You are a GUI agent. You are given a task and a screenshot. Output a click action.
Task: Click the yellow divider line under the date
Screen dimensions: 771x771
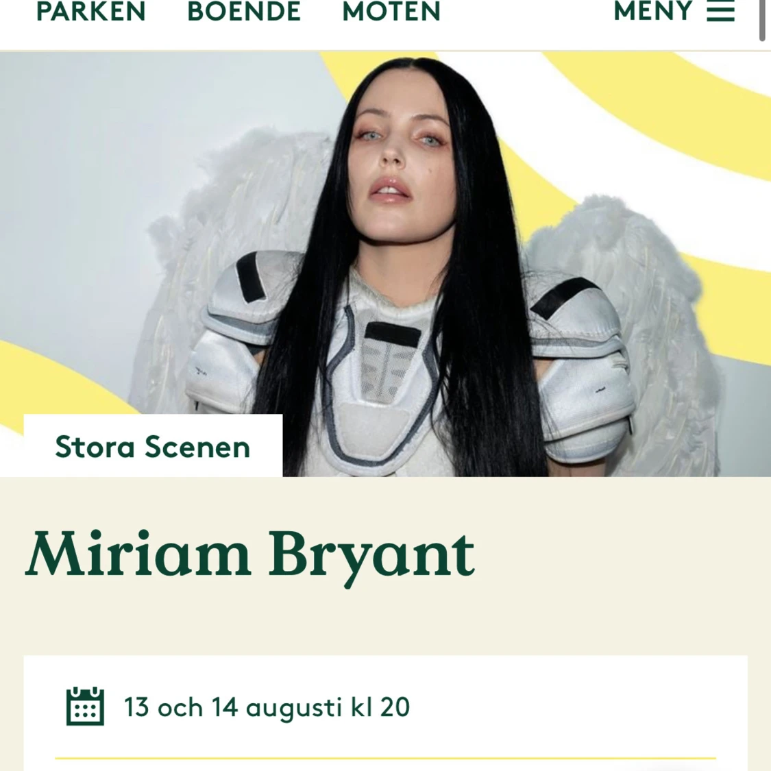(385, 759)
